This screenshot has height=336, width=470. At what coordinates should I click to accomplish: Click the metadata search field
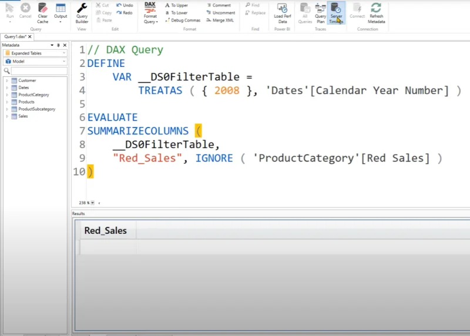(39, 70)
